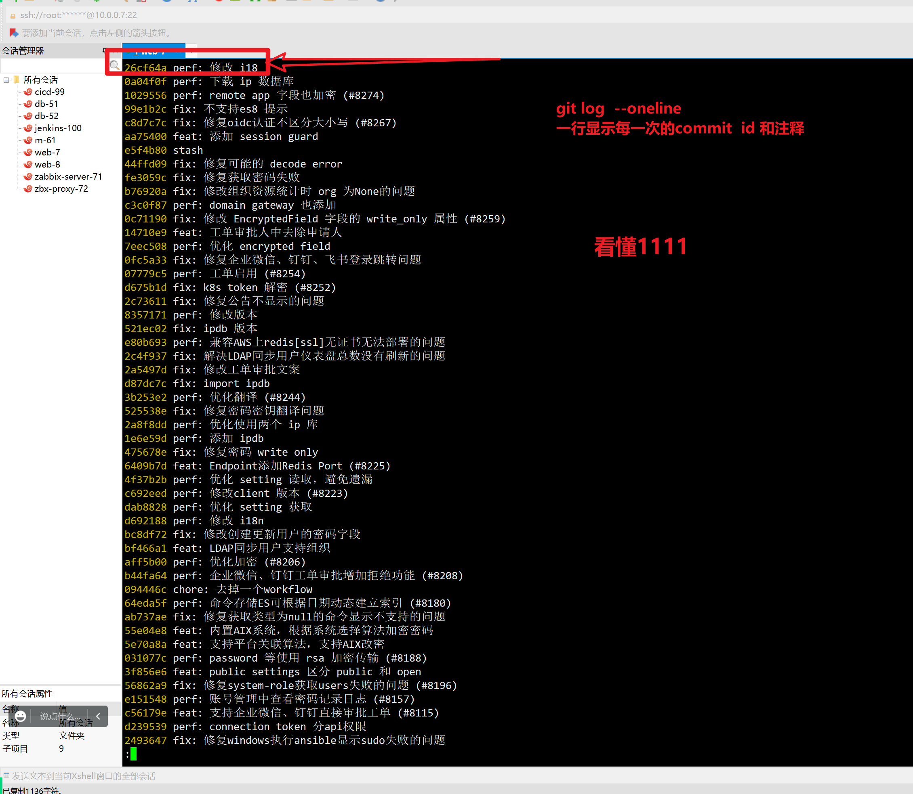Select the 所有会话 folder

coord(40,80)
